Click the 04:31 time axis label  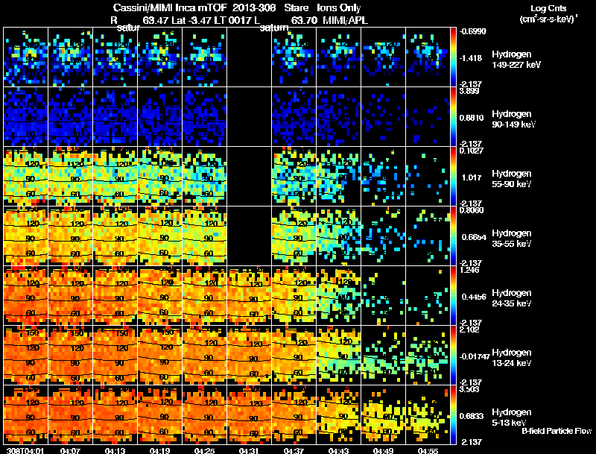(249, 451)
